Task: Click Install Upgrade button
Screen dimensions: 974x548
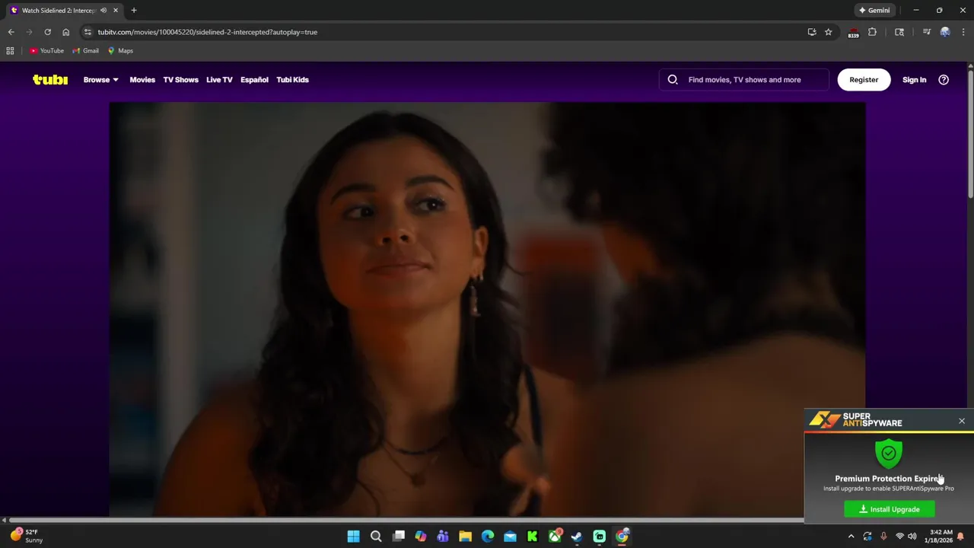Action: tap(890, 509)
